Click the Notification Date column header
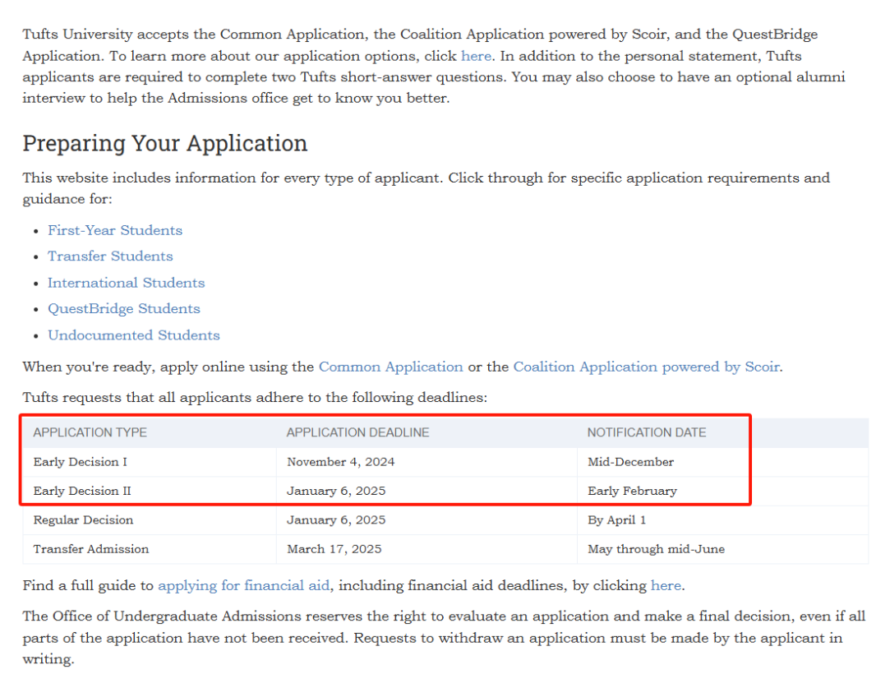The width and height of the screenshot is (876, 674). click(647, 432)
